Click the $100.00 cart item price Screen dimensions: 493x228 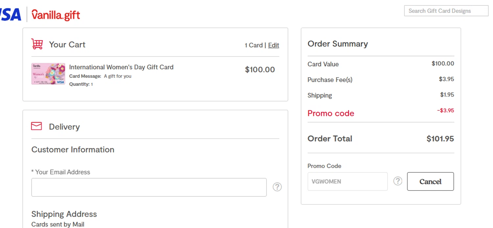[260, 70]
